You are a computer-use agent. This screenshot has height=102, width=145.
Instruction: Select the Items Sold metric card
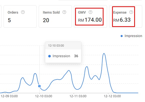pyautogui.click(x=55, y=16)
